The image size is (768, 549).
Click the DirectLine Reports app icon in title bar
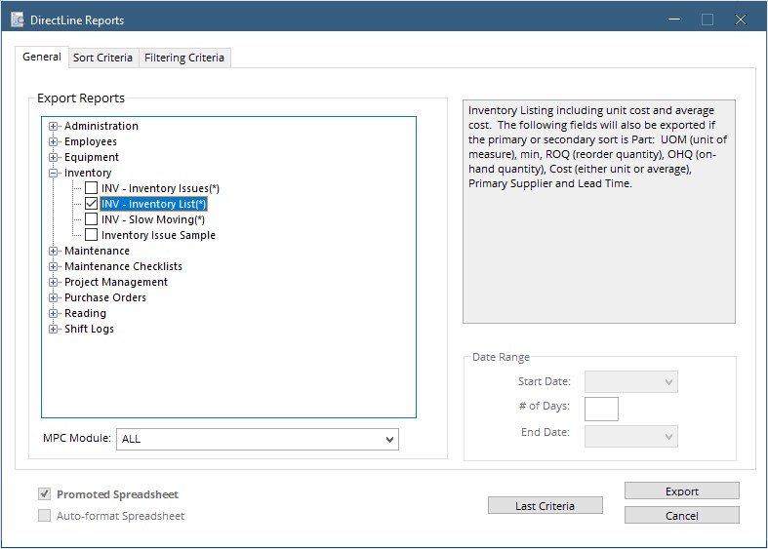[18, 20]
